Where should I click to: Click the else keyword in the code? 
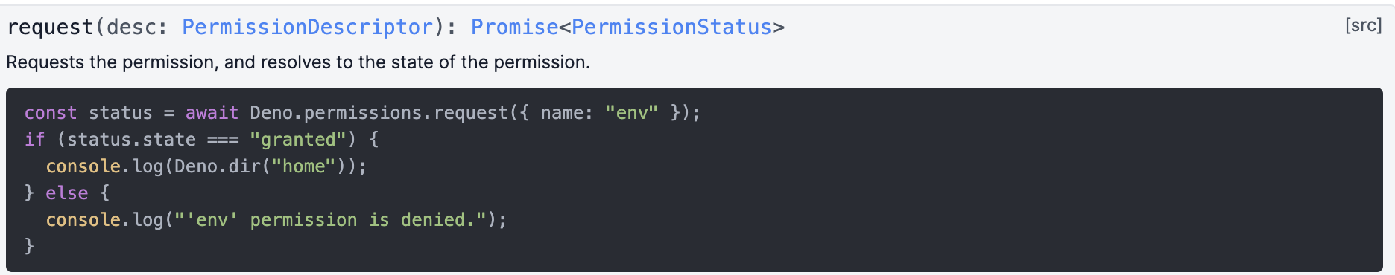67,193
